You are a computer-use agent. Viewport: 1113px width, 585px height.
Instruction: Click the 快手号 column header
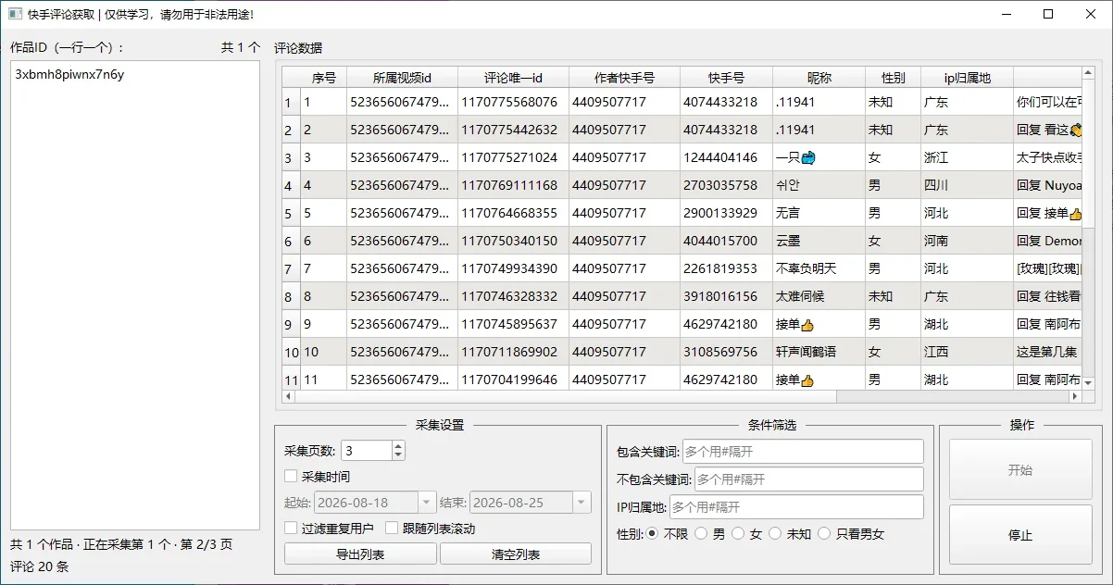pos(727,78)
